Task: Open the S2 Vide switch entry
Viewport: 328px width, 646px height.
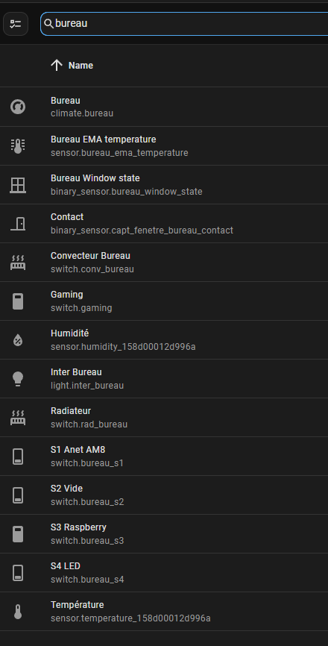Action: pyautogui.click(x=164, y=495)
